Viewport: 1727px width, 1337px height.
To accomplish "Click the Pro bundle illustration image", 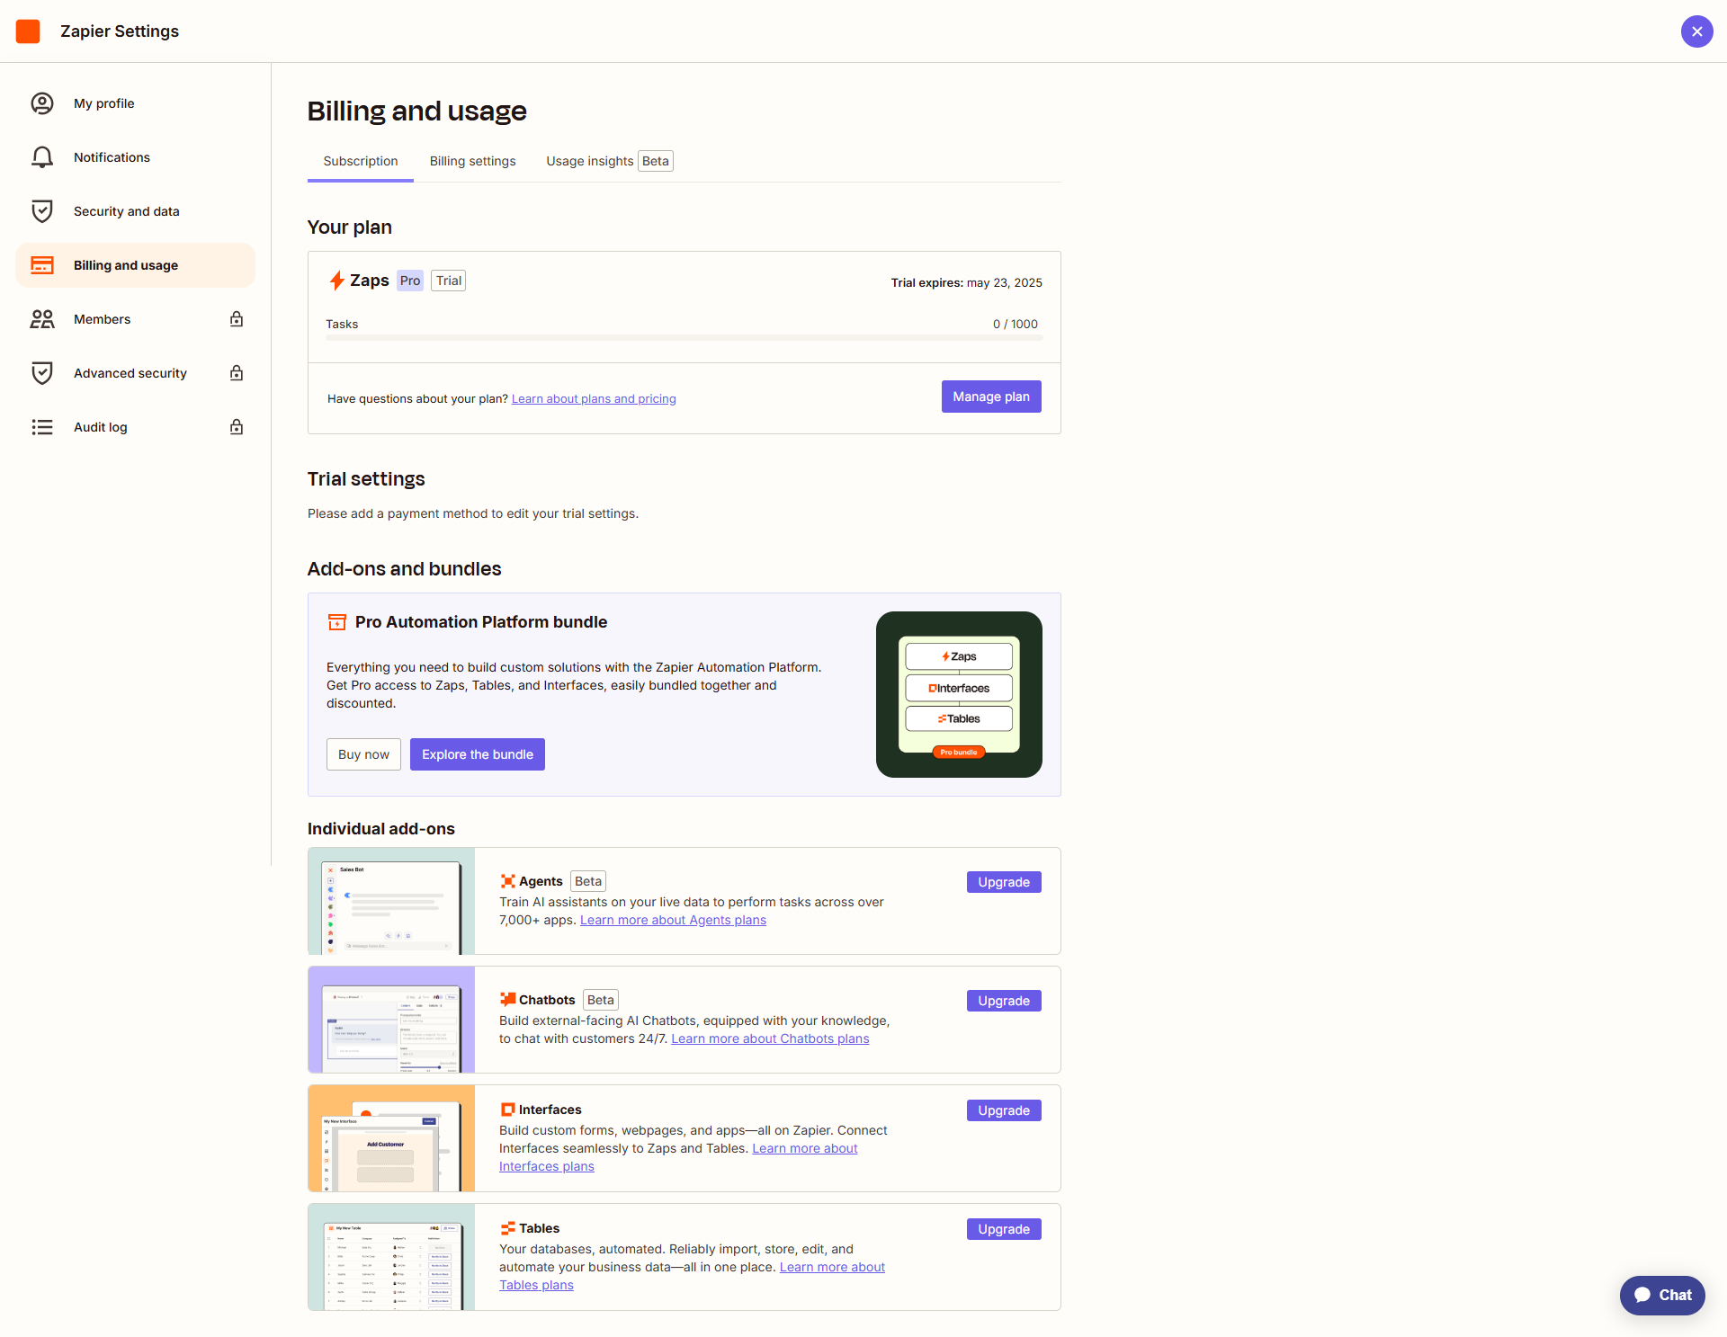I will tap(959, 694).
